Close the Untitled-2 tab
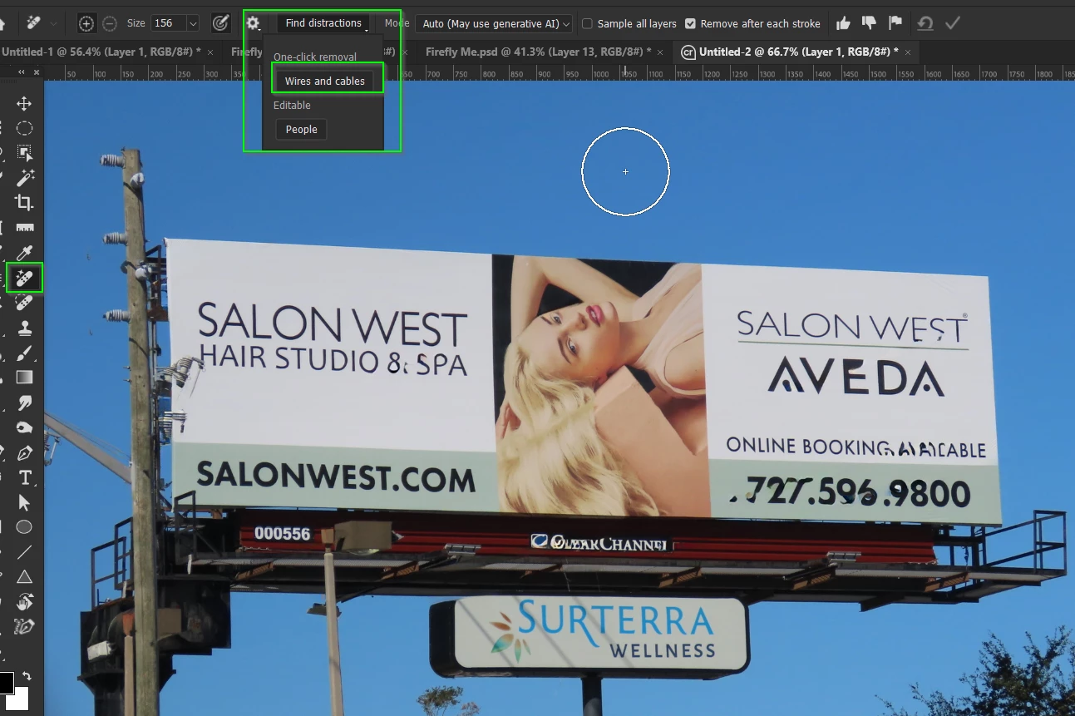The image size is (1075, 716). pos(908,52)
